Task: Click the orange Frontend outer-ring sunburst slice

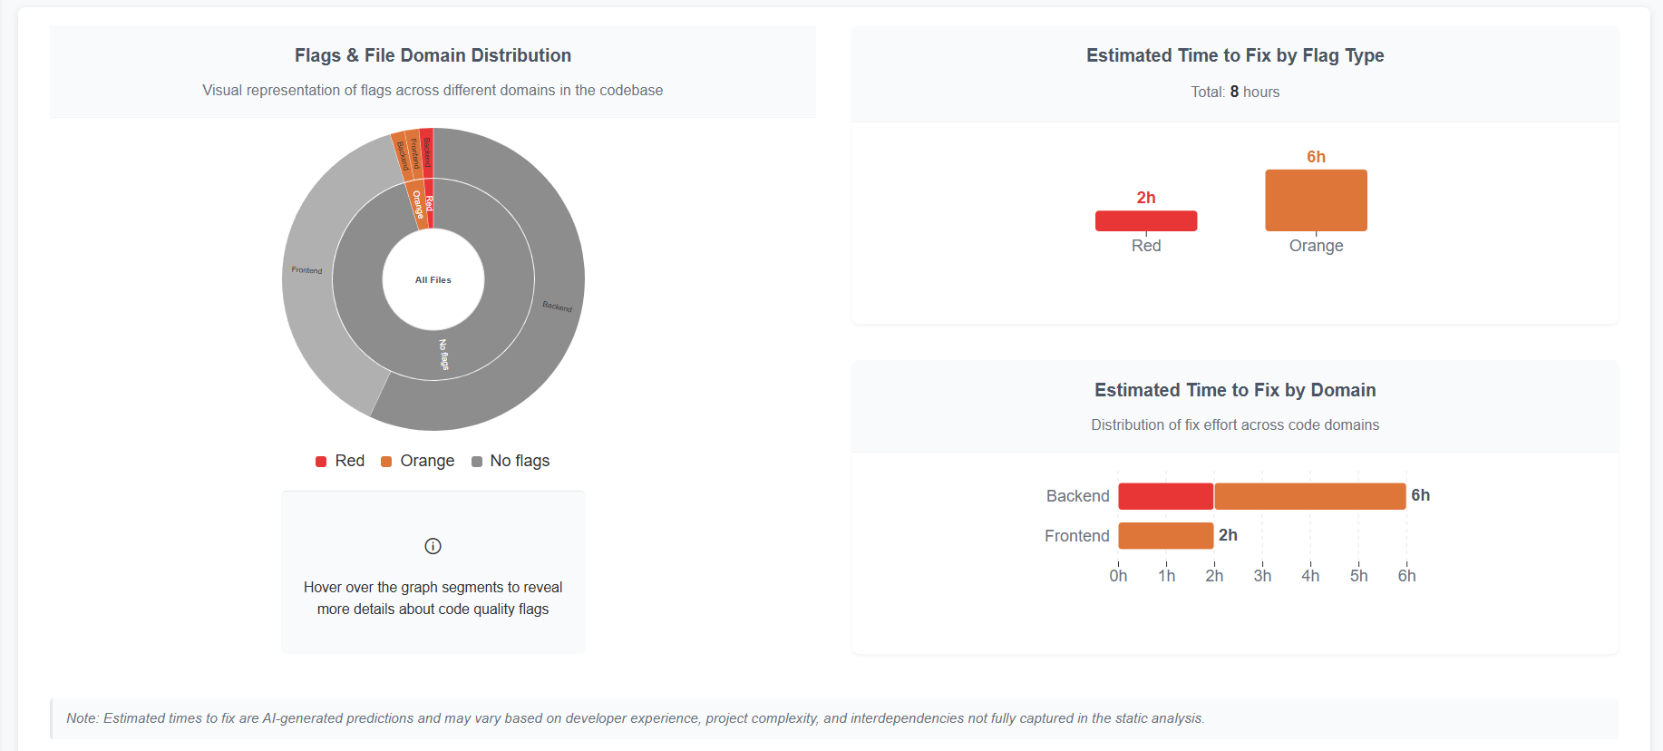Action: coord(413,153)
